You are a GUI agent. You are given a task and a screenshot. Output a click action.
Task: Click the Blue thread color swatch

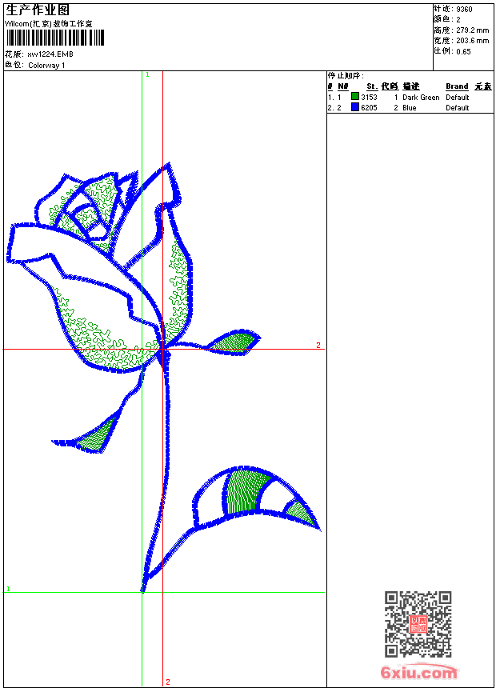pos(355,107)
